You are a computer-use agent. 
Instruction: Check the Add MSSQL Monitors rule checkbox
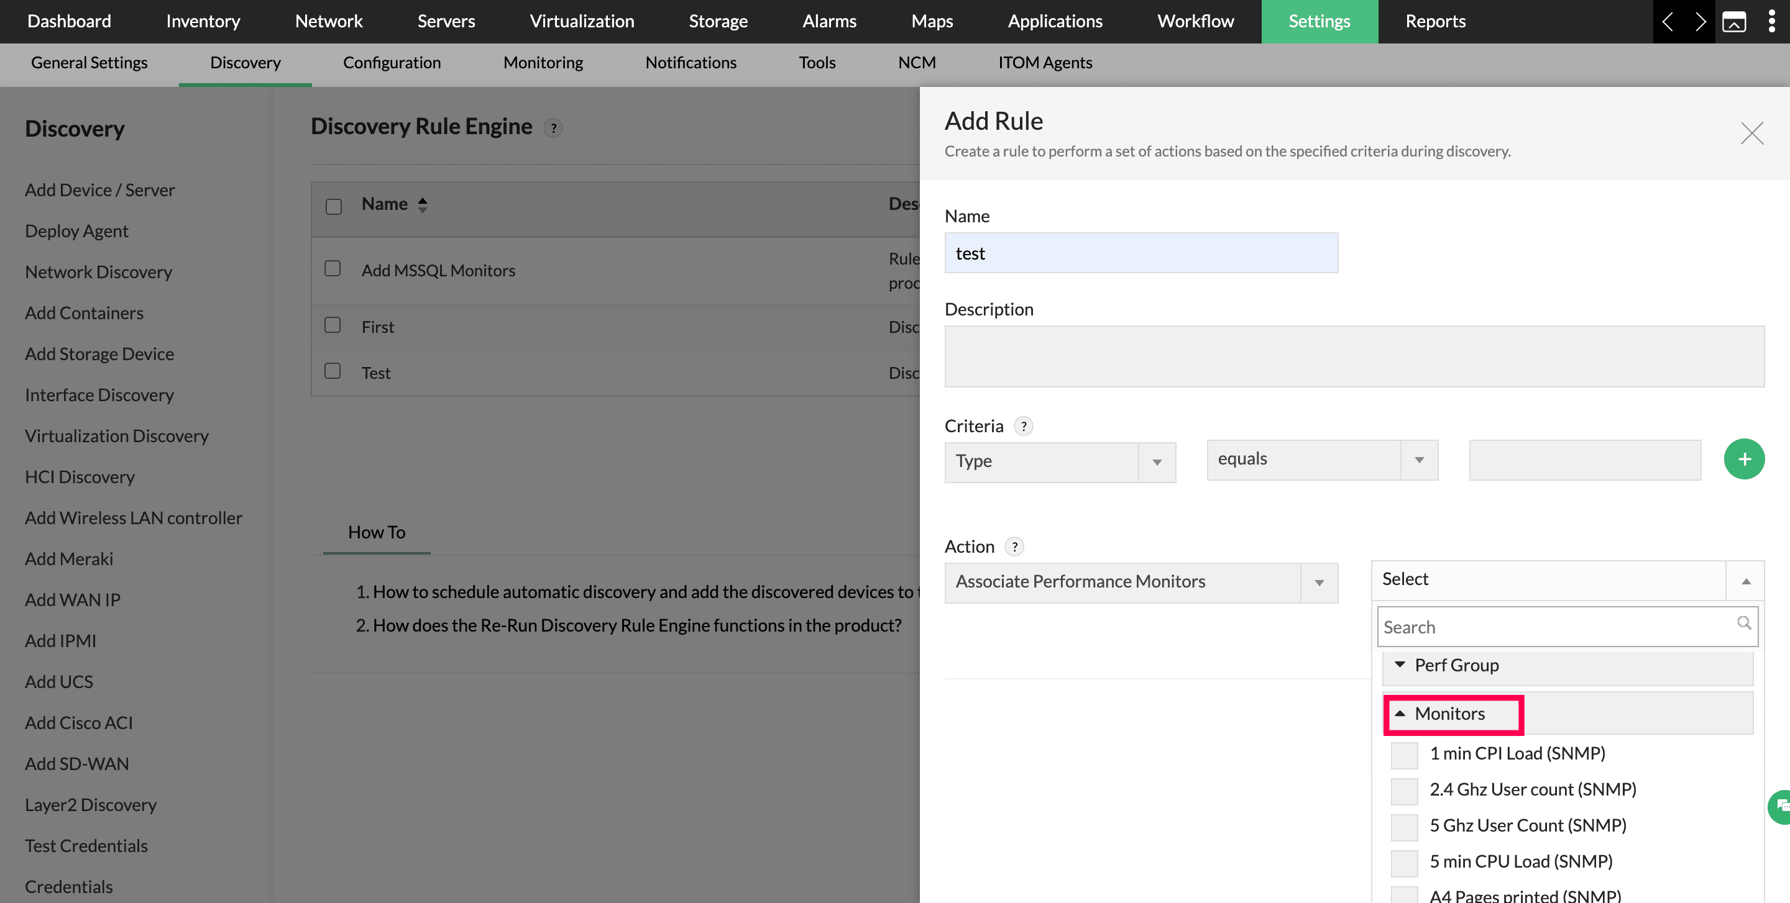333,269
